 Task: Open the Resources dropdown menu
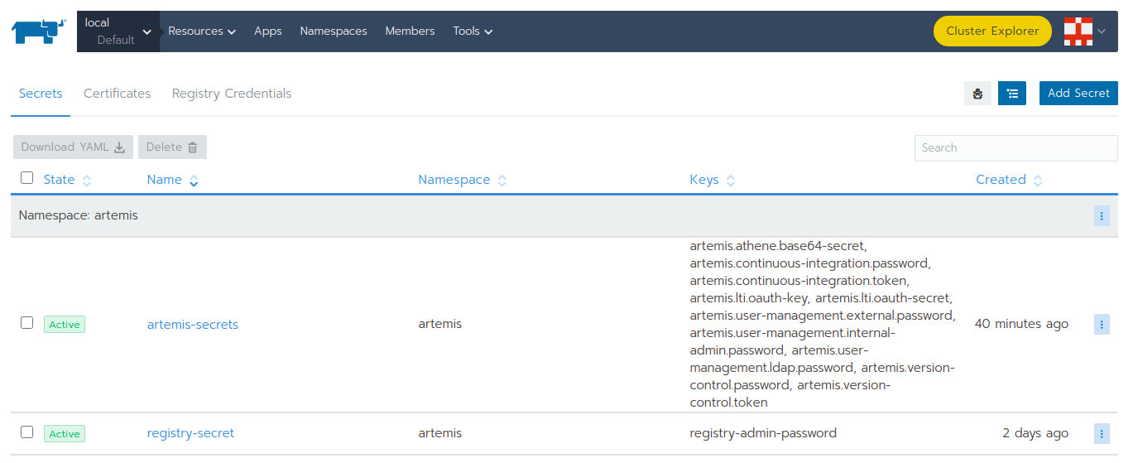point(201,31)
